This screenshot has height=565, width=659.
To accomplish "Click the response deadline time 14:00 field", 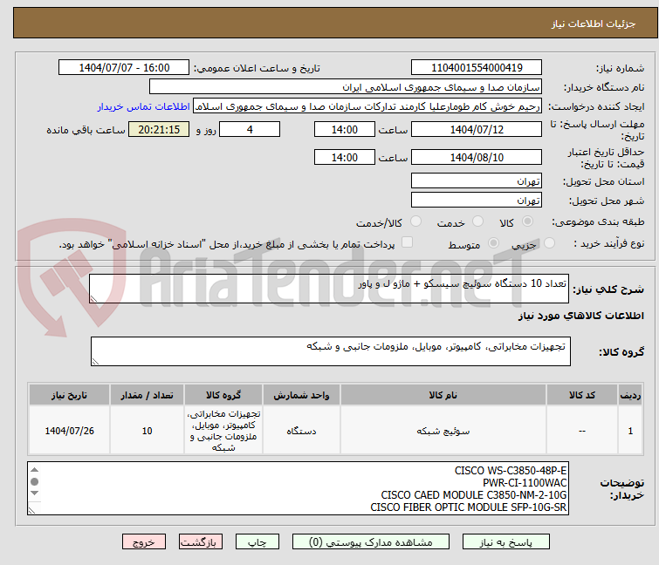I will [344, 129].
